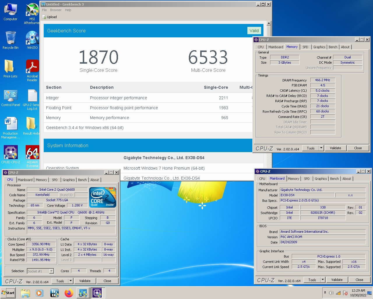Click the Geekbench scrollbar up arrow

tap(269, 23)
